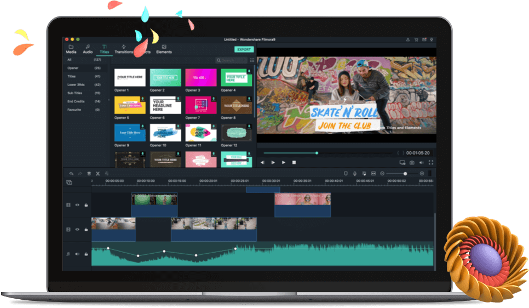Viewport: 529px width, 308px height.
Task: Select the Opener category
Action: coord(84,68)
